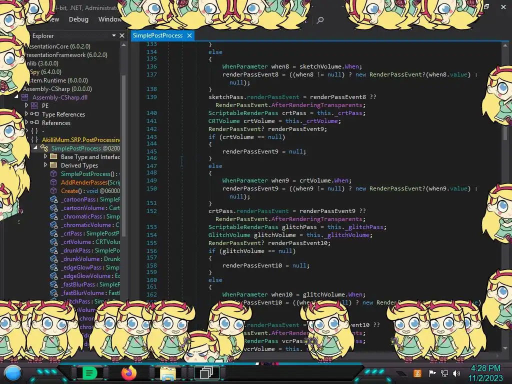Collapse the Assembly-CSharp.dll tree node
The image size is (512, 384).
point(16,97)
